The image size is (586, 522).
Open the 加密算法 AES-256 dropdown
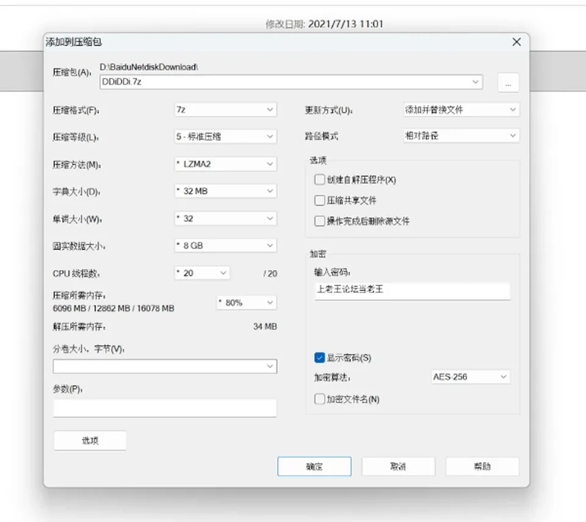(x=470, y=377)
